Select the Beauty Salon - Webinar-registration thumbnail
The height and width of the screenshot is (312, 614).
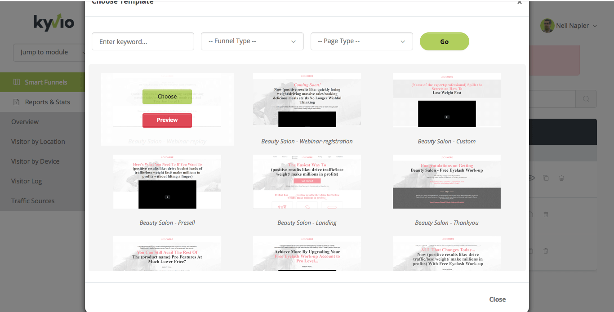[307, 100]
